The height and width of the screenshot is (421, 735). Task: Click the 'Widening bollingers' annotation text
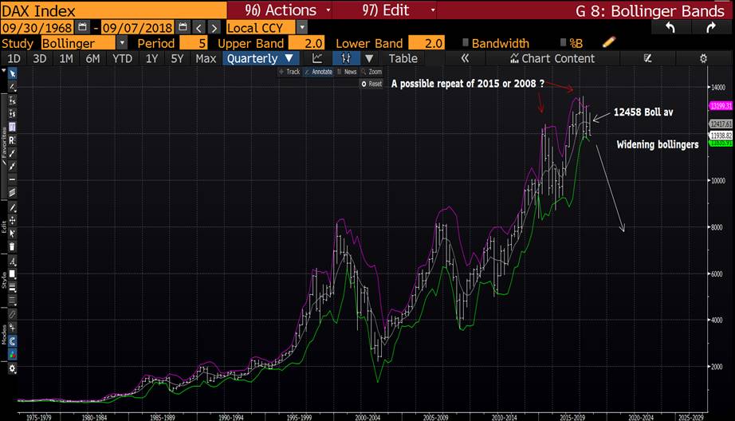(x=657, y=144)
